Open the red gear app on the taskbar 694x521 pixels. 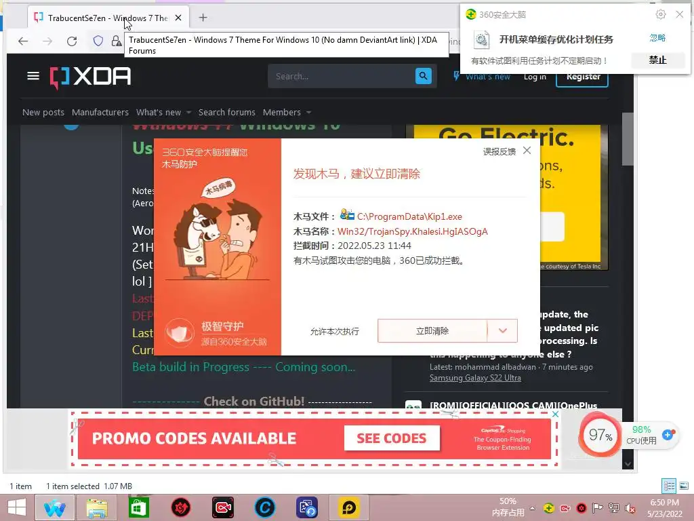(180, 507)
